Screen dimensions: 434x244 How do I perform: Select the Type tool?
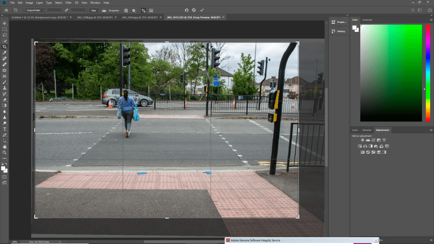5,129
